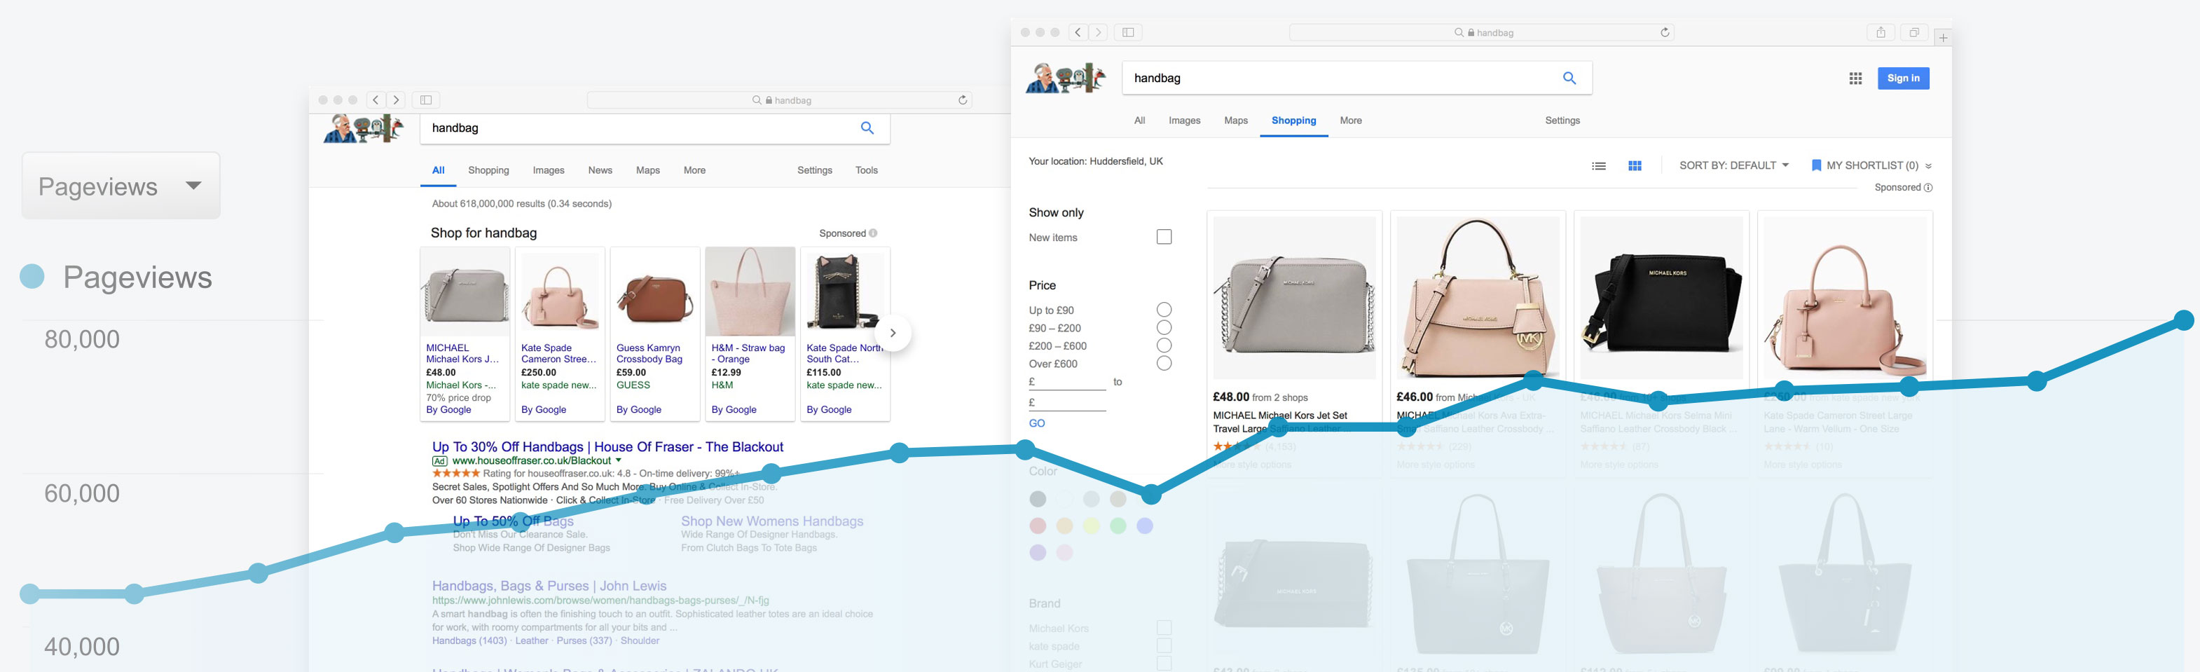The width and height of the screenshot is (2200, 672).
Task: Select £90 – £200 price option
Action: (x=1164, y=328)
